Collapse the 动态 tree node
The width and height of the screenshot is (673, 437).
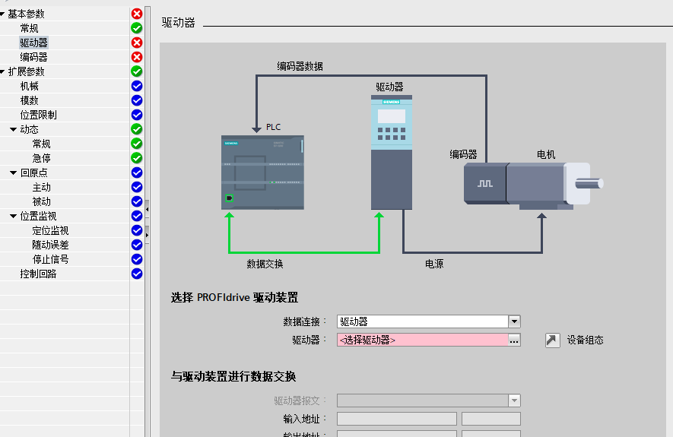[x=14, y=129]
